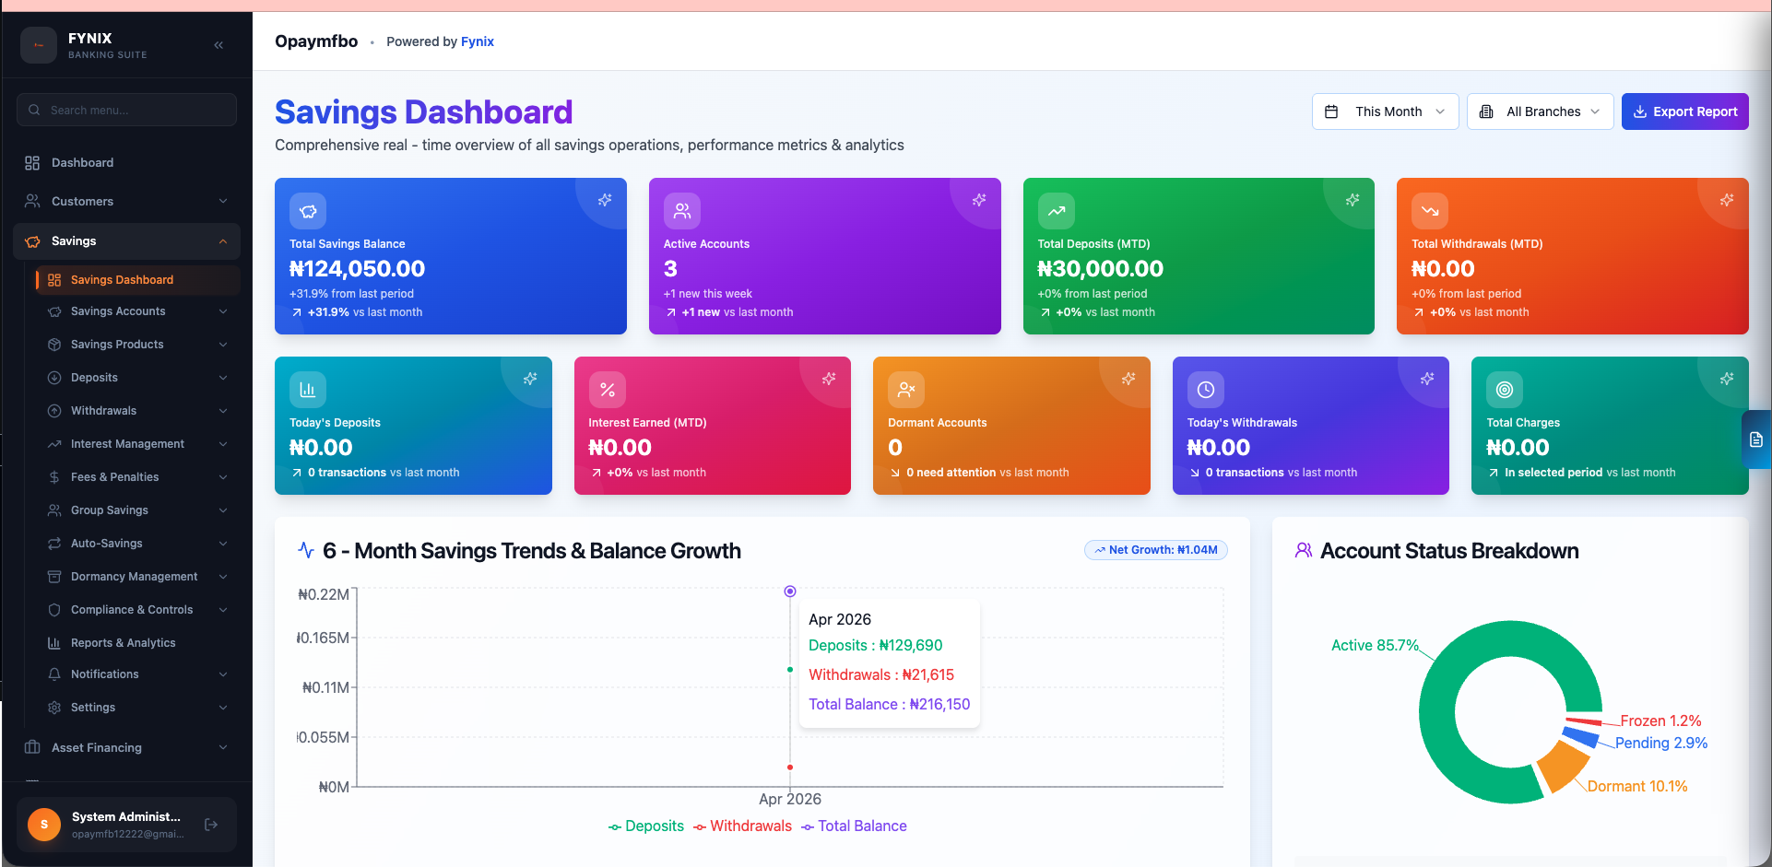Click sparkle icon on Today's Withdrawals card
Image resolution: width=1772 pixels, height=867 pixels.
pyautogui.click(x=1427, y=378)
